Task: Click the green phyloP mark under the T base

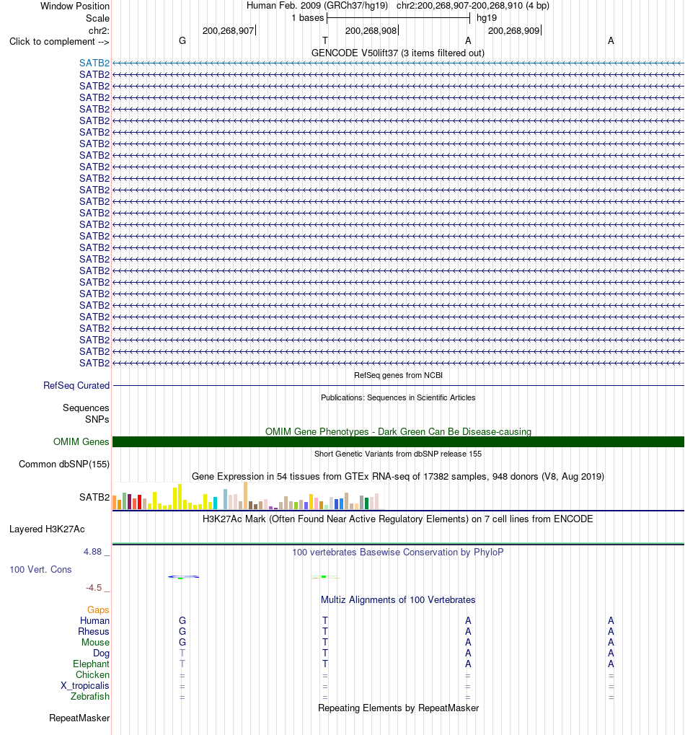Action: [324, 576]
